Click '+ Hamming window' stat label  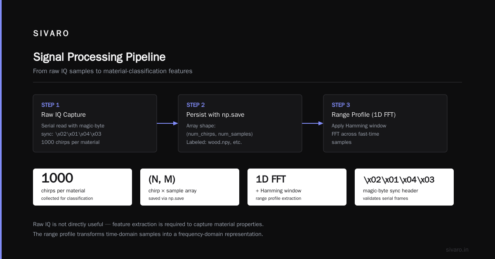278,191
